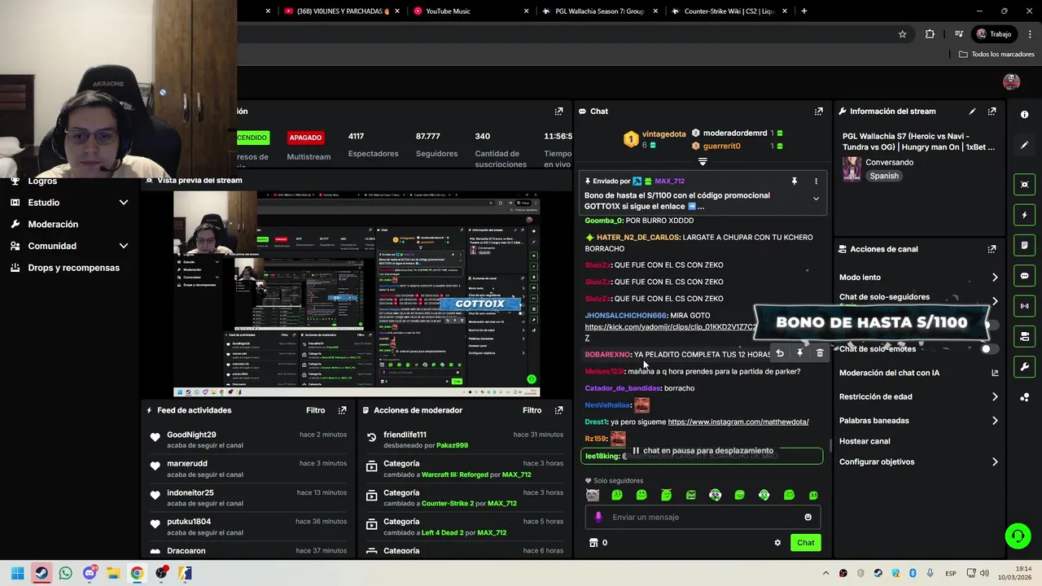Open the Windows Start menu
Screen dimensions: 1042x586
(x=17, y=573)
